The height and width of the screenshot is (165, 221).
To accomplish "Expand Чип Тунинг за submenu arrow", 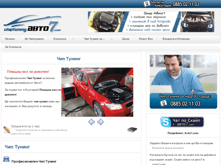I will coord(112,39).
